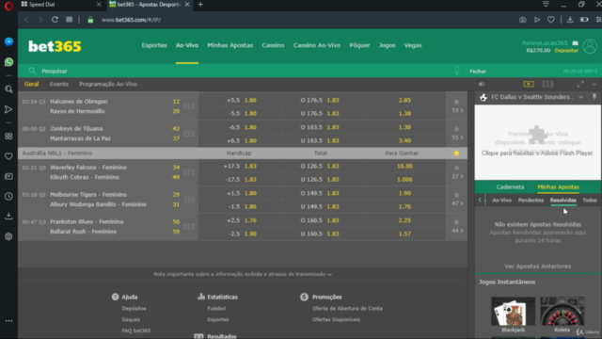This screenshot has width=602, height=339.
Task: Open Oferta de Abertura de Conta link
Action: coord(347,308)
